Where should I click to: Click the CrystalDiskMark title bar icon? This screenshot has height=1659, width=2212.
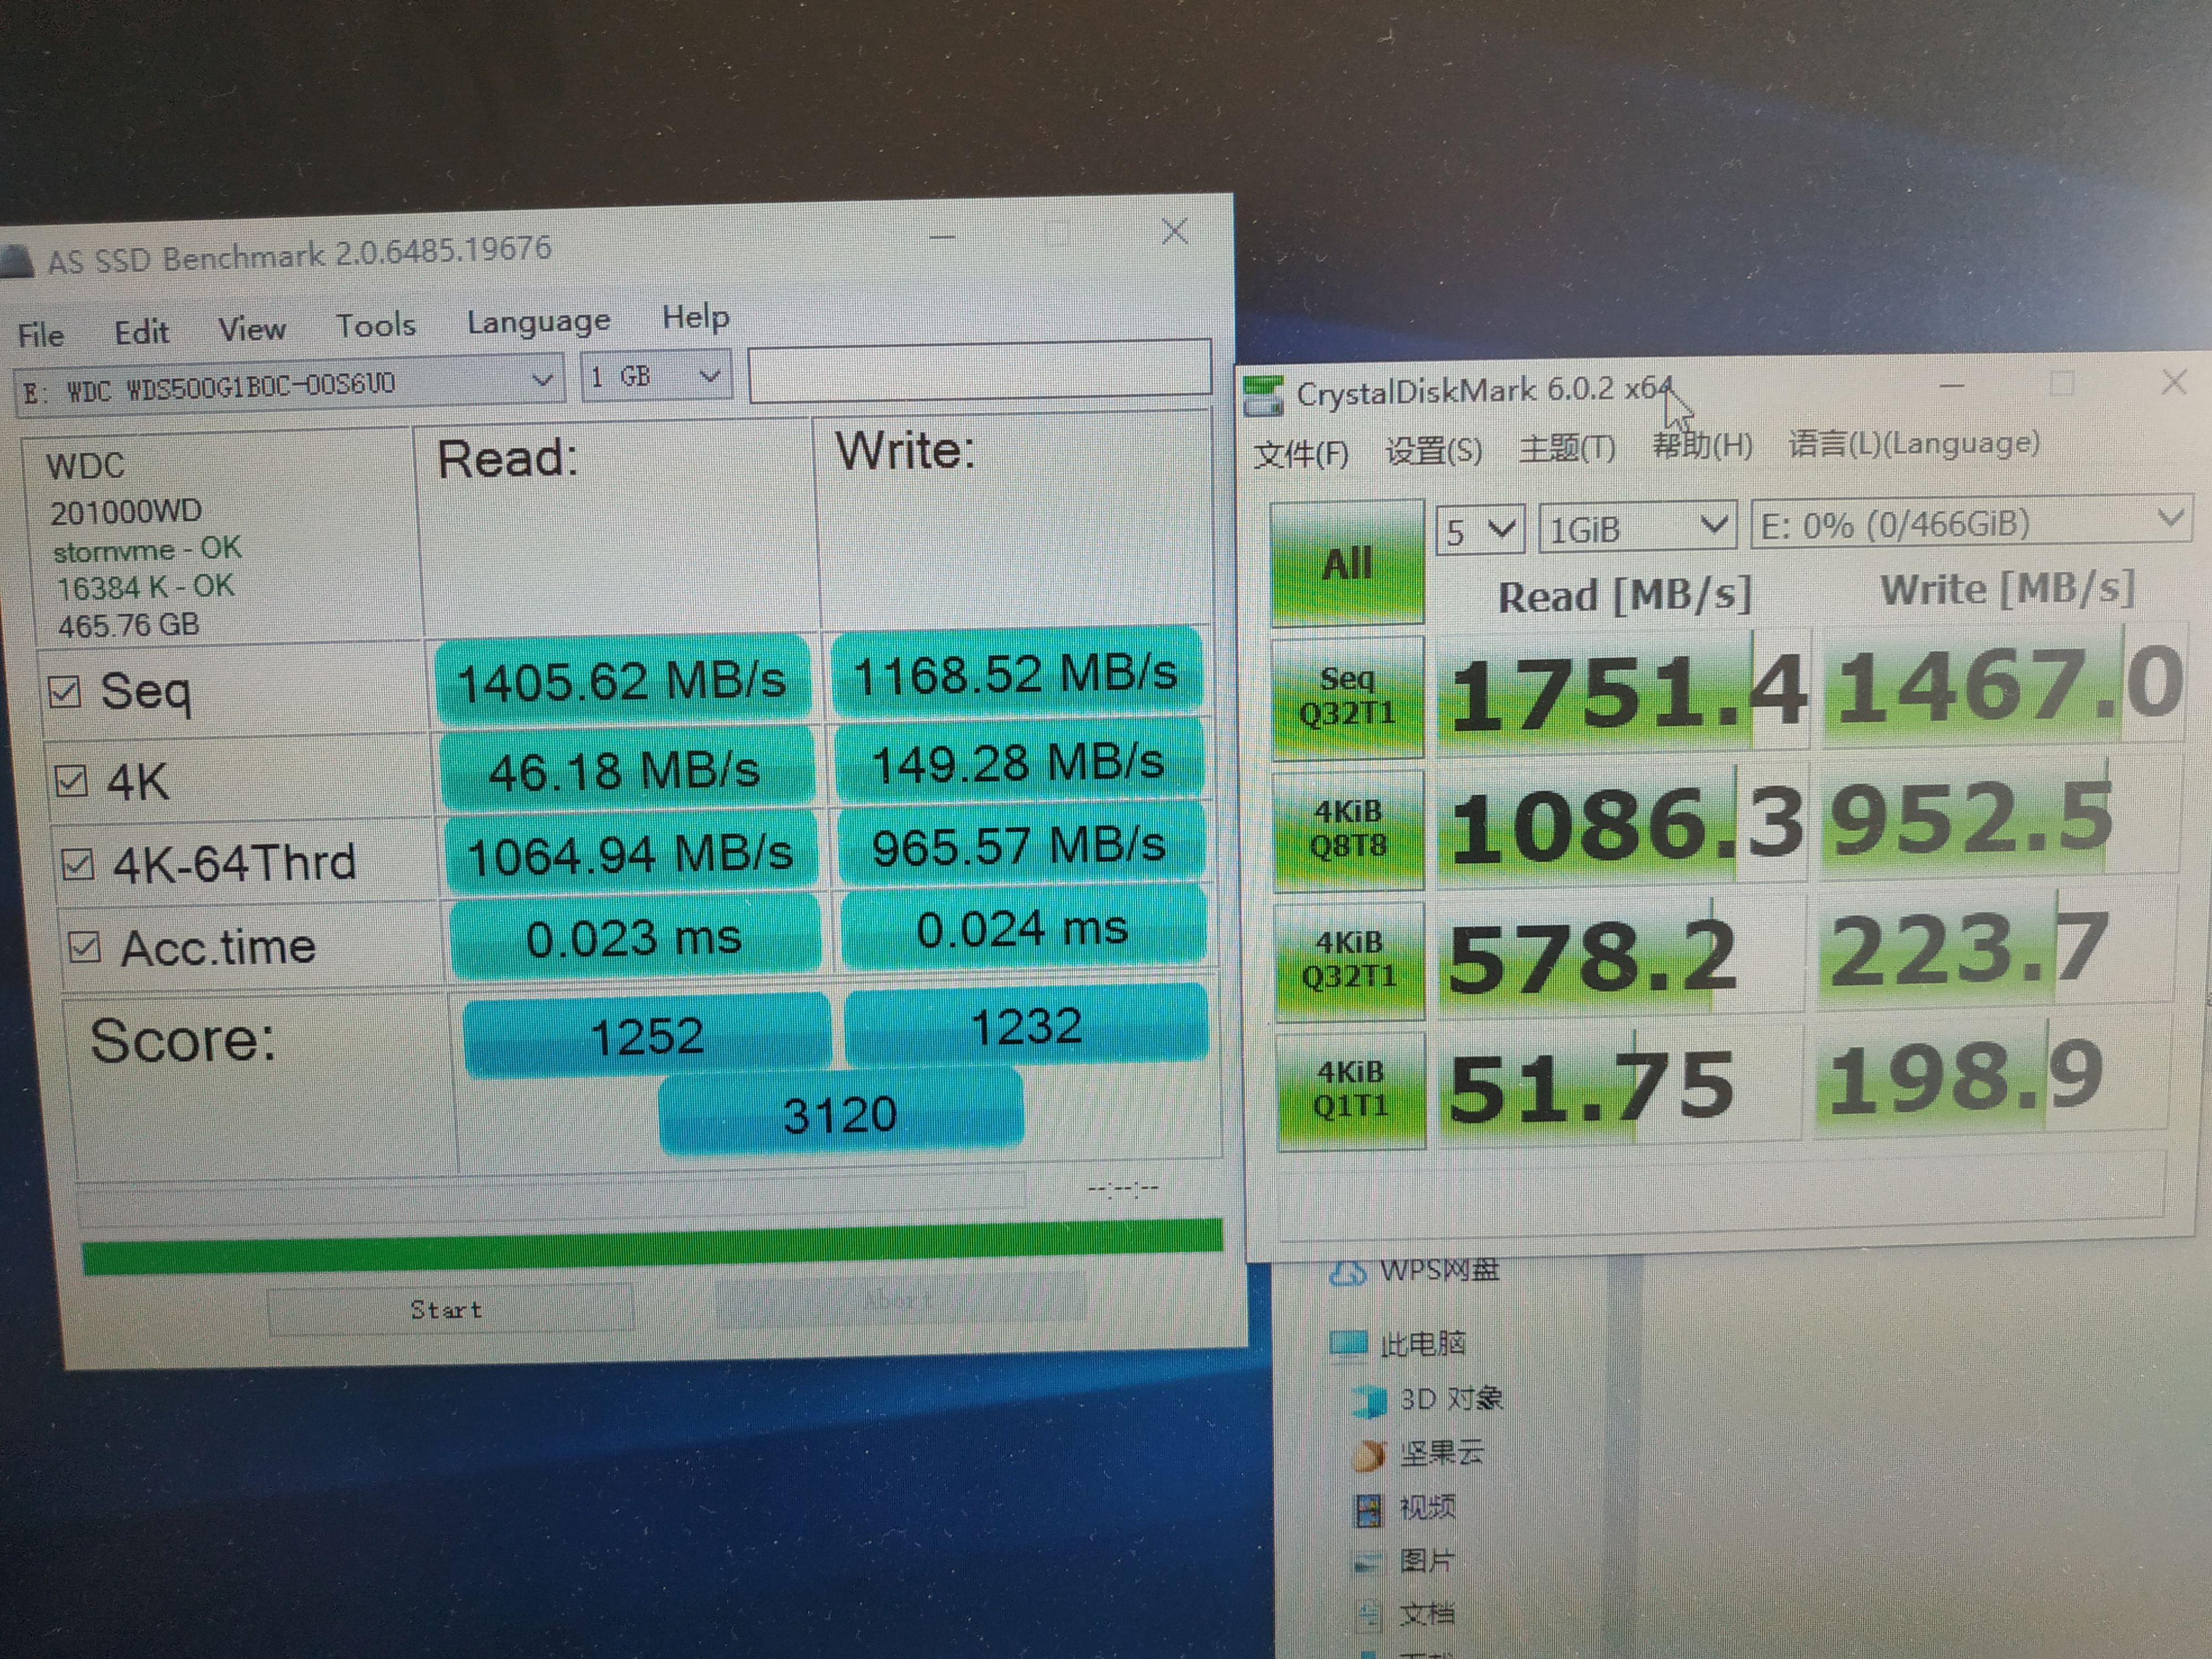click(x=1263, y=395)
